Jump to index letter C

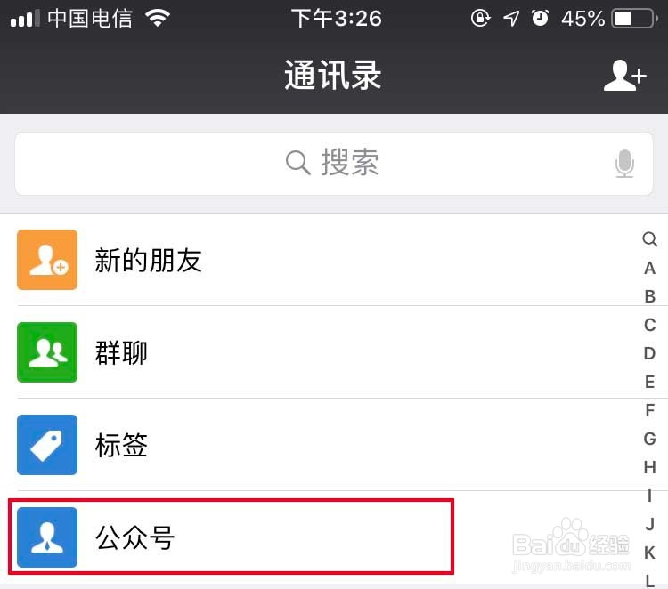649,325
